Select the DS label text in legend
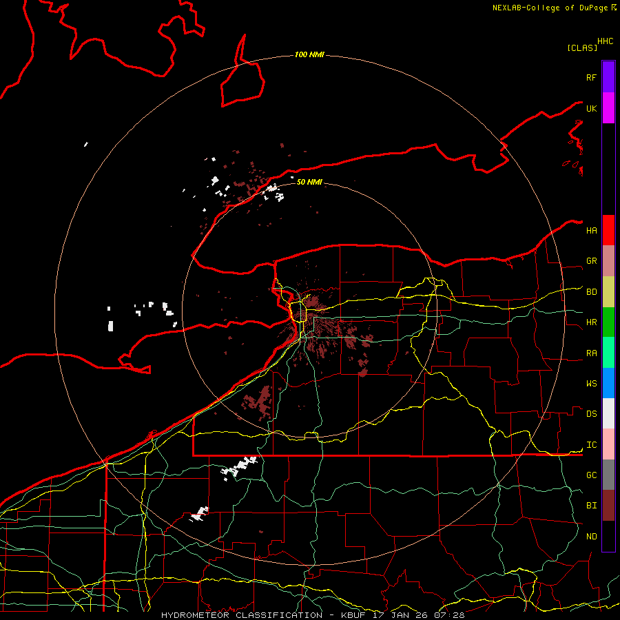Screen dimensions: 620x620 [591, 414]
